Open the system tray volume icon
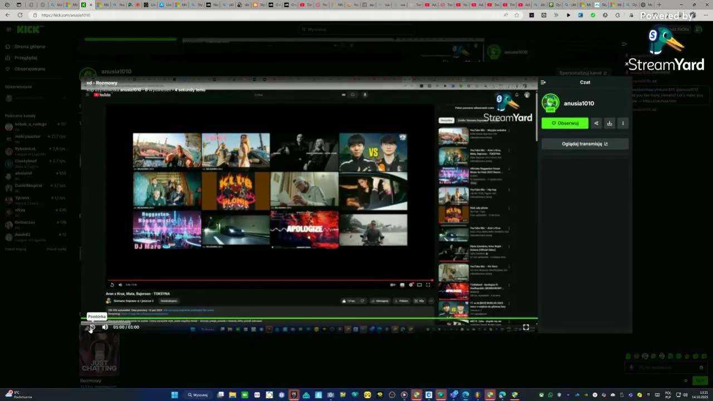The image size is (713, 401). point(685,395)
